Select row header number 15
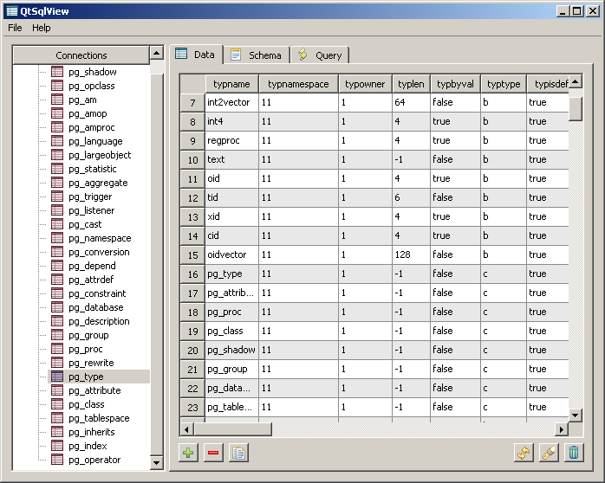The image size is (605, 483). click(x=192, y=254)
